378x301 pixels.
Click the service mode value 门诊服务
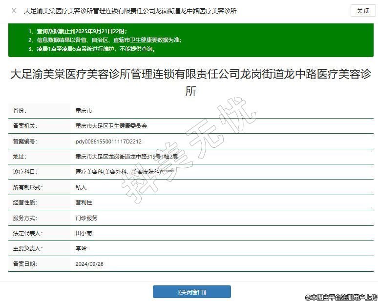pos(86,218)
